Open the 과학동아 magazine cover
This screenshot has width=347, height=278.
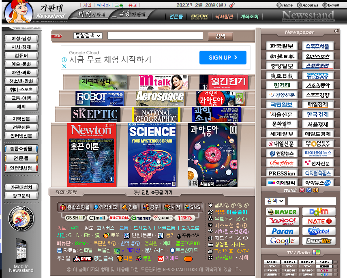point(212,155)
